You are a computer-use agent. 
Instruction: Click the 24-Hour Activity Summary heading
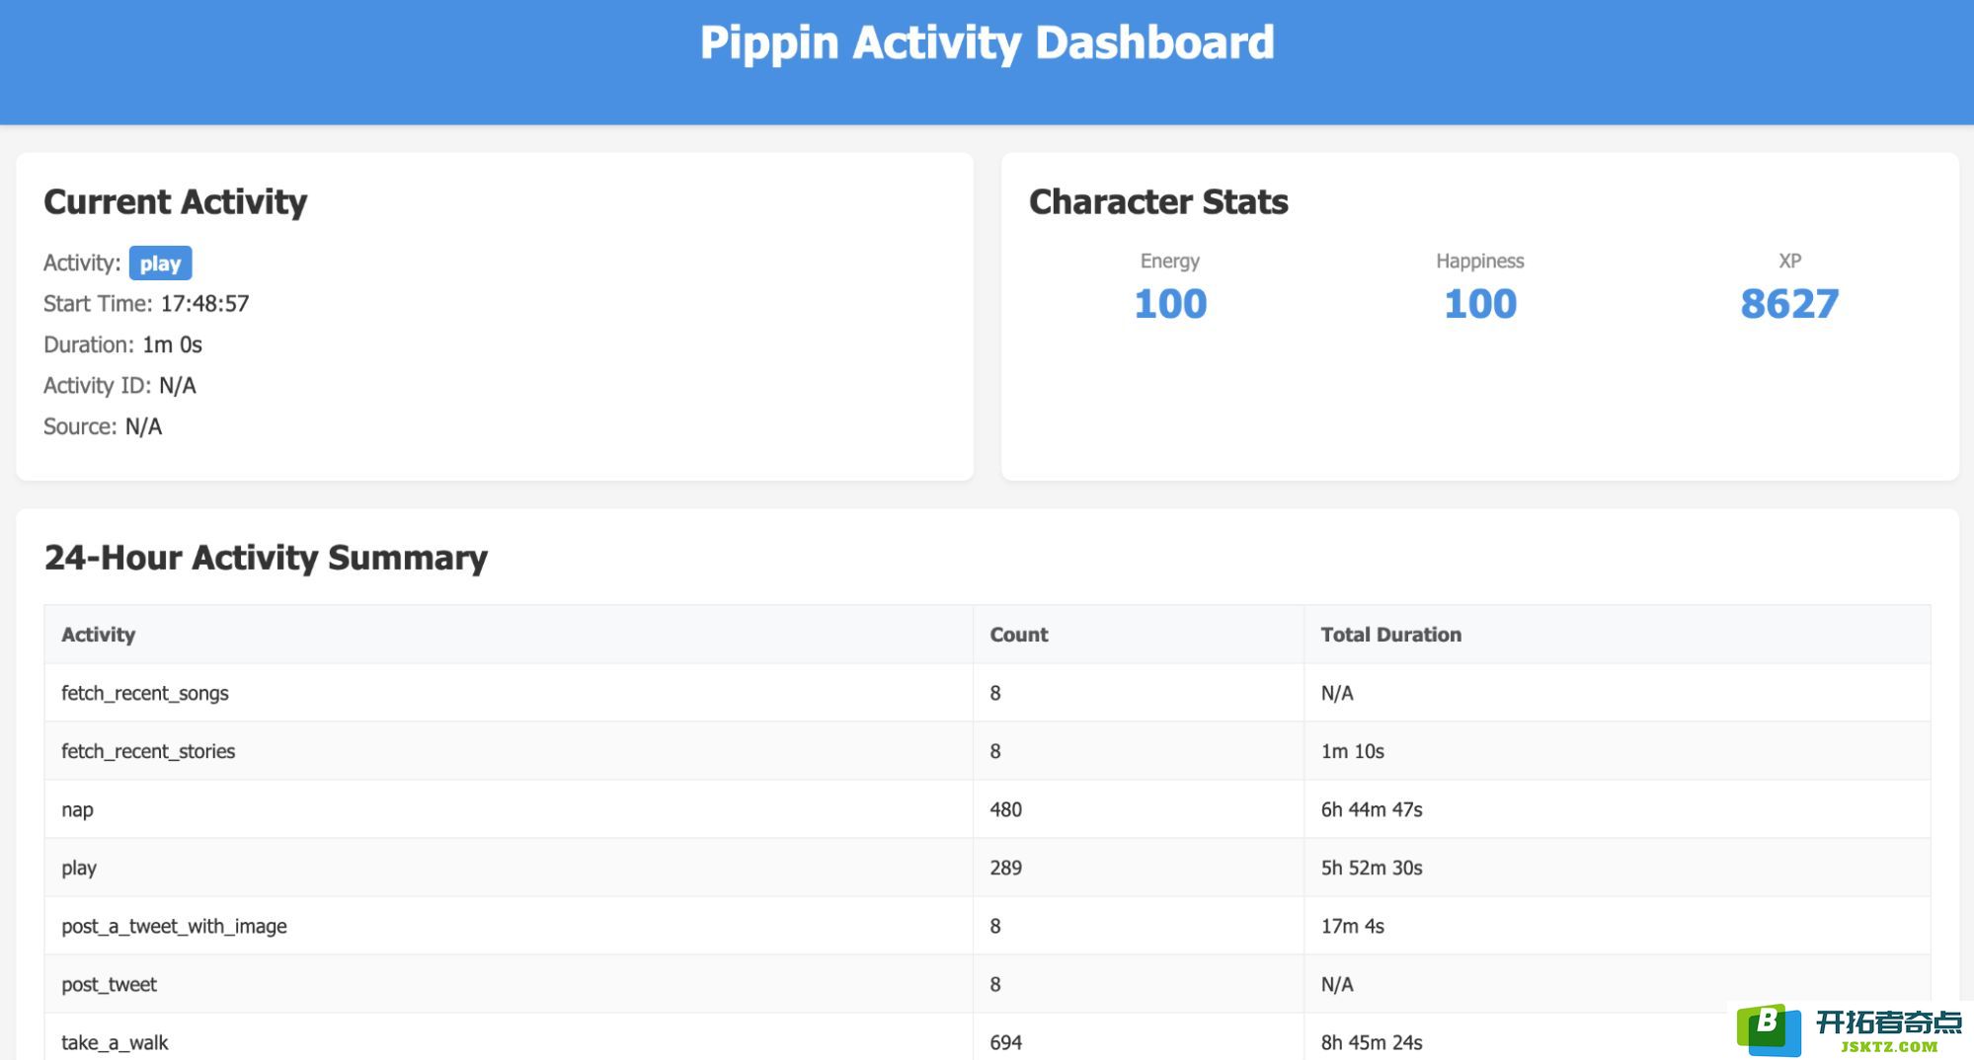tap(266, 558)
